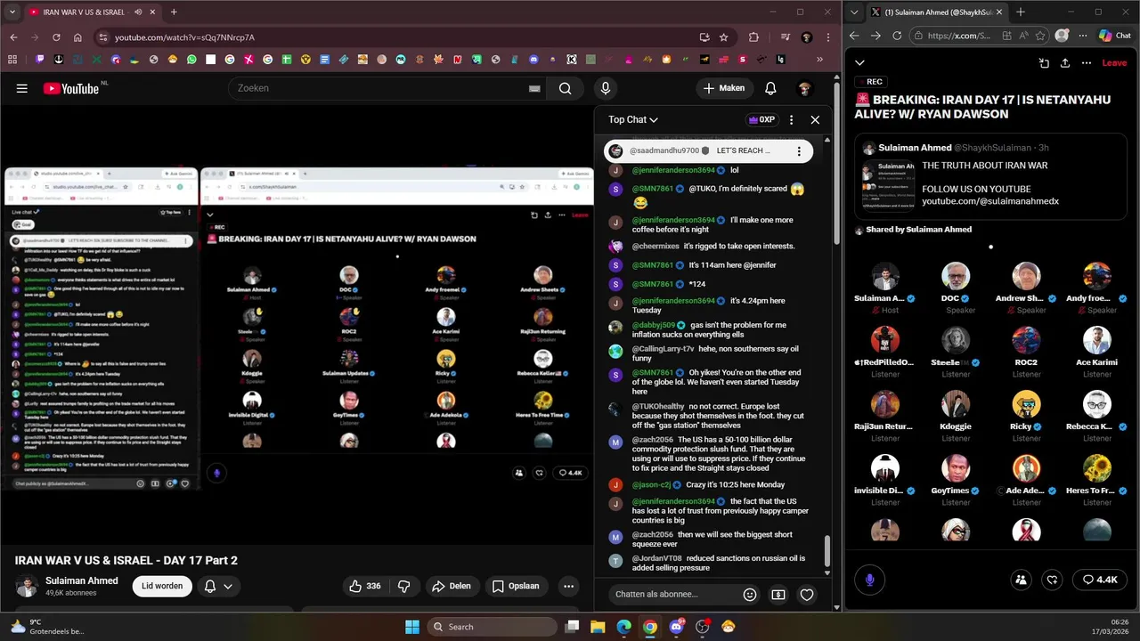The height and width of the screenshot is (641, 1140).
Task: Open the Windows Start button
Action: pyautogui.click(x=412, y=627)
